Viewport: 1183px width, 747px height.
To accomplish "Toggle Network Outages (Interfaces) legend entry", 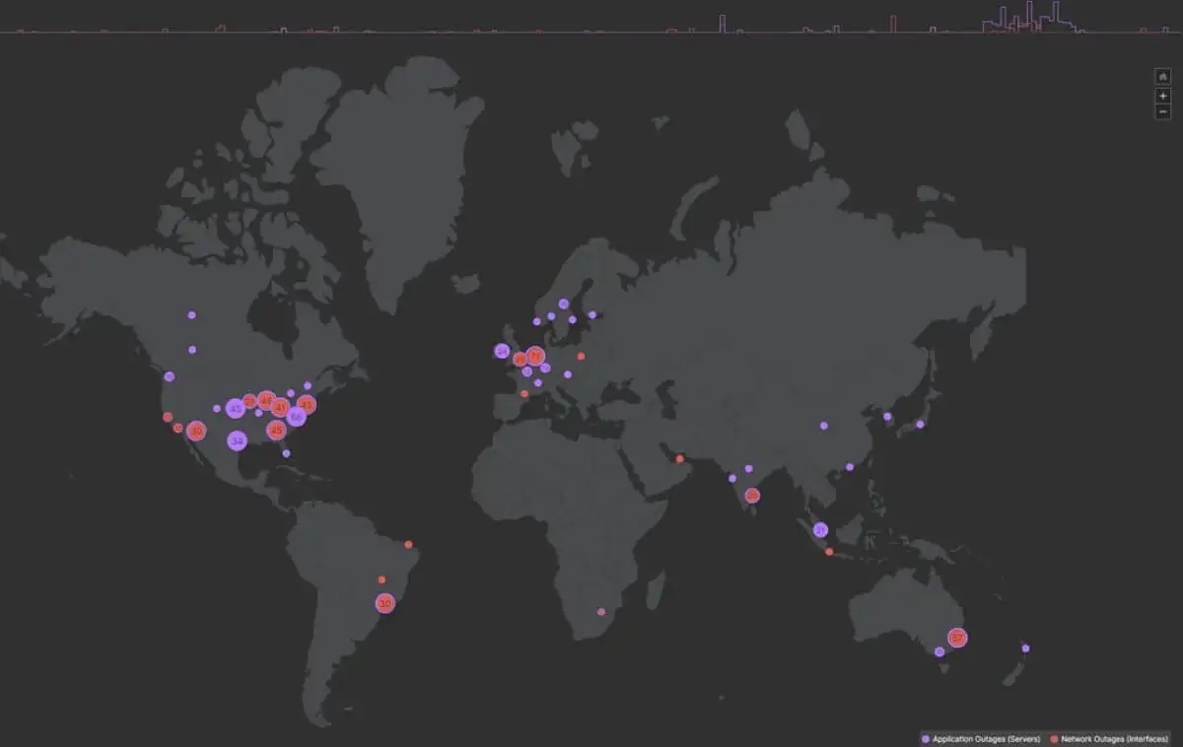I will 1109,738.
